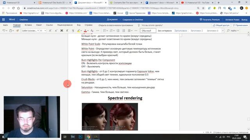This screenshot has height=140, width=250.
Task: Apply yellow text highlight color
Action: point(79,31)
